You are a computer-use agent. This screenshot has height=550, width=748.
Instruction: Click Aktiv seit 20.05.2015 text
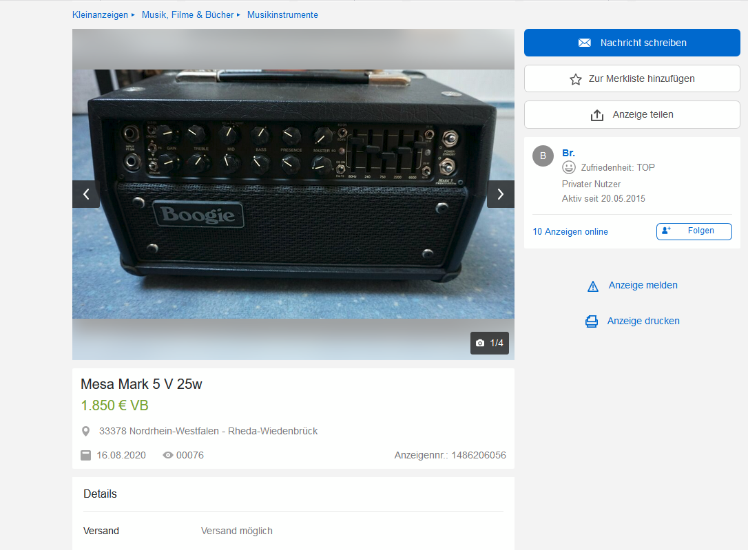[x=603, y=198]
